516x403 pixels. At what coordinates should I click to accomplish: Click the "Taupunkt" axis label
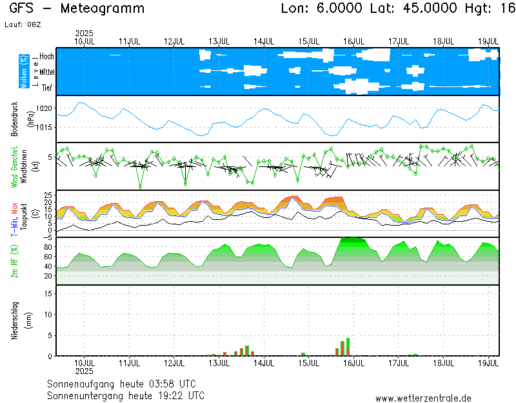pos(24,217)
